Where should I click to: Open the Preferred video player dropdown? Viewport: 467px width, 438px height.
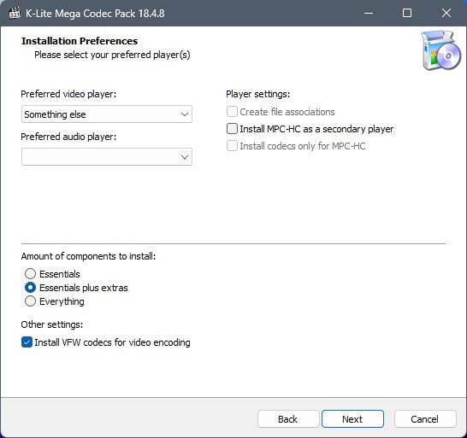107,114
